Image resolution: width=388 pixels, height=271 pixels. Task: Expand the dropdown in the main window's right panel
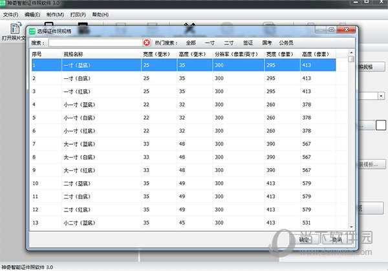[381, 96]
